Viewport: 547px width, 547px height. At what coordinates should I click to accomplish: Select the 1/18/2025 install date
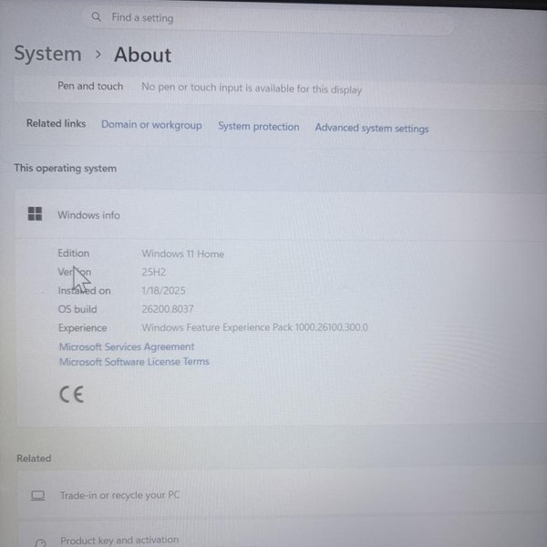(163, 291)
